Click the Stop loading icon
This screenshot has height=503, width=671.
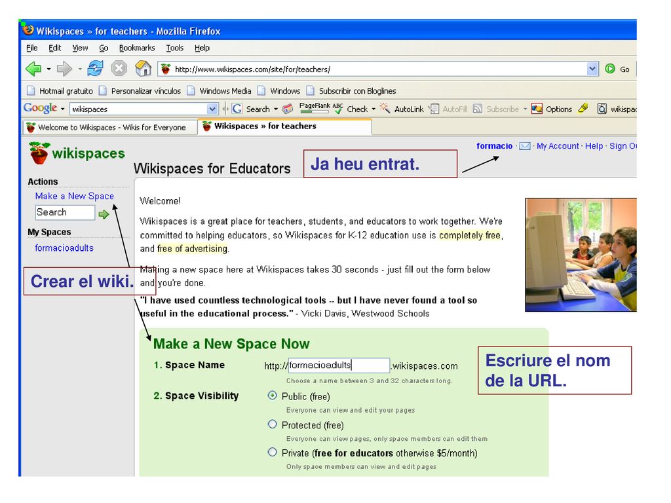click(x=119, y=68)
